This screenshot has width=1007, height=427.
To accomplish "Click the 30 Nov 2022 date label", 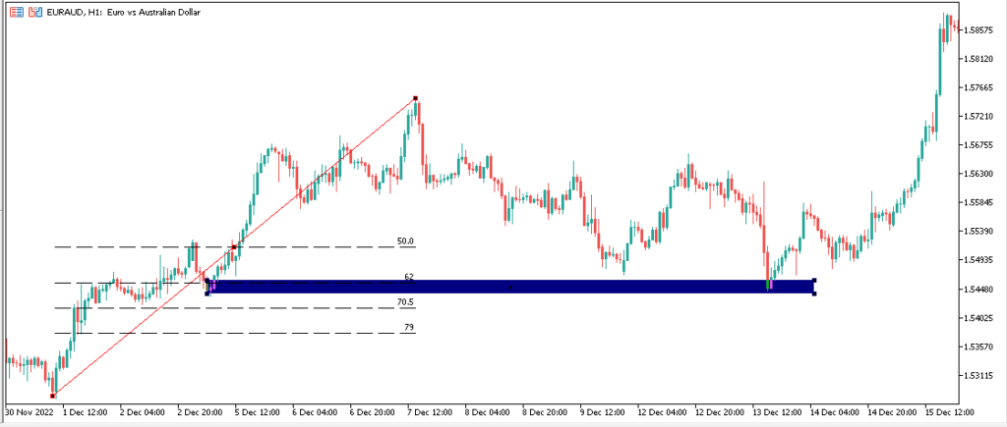I will coord(28,411).
